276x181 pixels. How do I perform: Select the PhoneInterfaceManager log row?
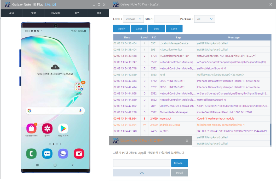[x=192, y=112]
